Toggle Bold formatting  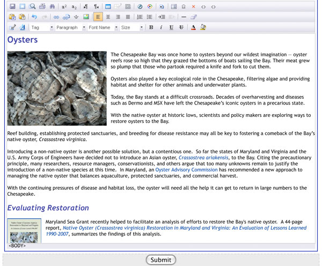[151, 27]
